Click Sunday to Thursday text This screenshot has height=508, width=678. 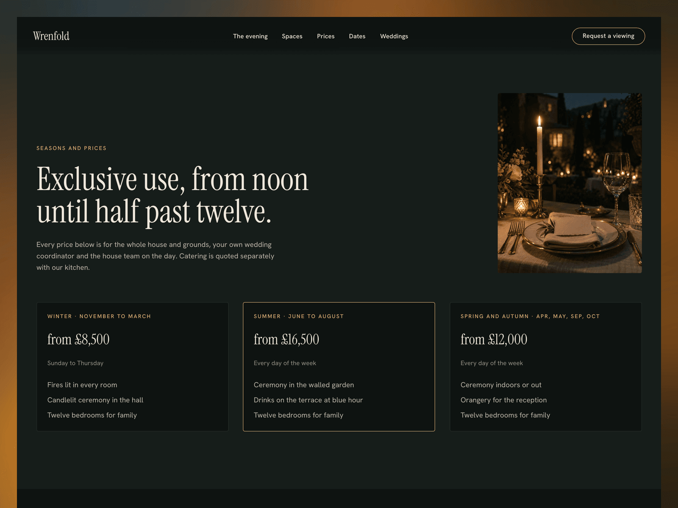[75, 363]
